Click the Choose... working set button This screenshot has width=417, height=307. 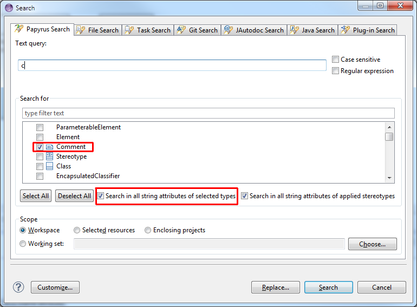pyautogui.click(x=373, y=244)
